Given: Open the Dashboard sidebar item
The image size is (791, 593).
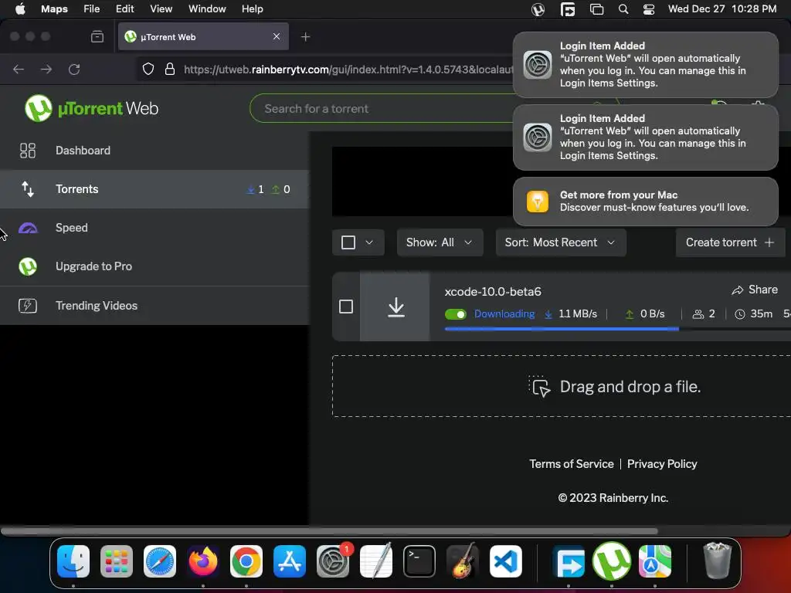Looking at the screenshot, I should [154, 151].
